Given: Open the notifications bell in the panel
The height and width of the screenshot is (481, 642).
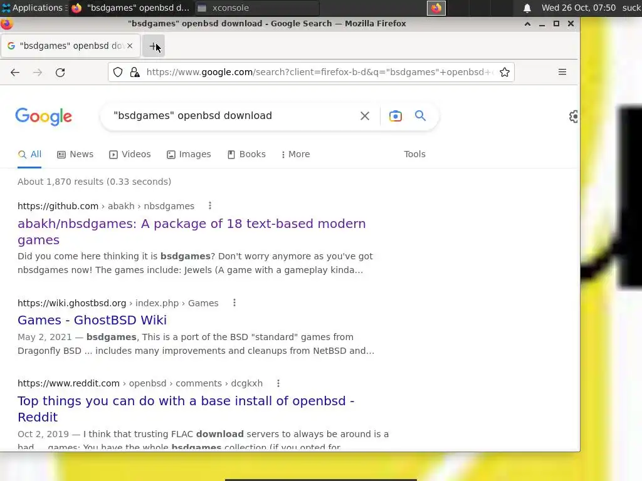Looking at the screenshot, I should click(x=527, y=8).
